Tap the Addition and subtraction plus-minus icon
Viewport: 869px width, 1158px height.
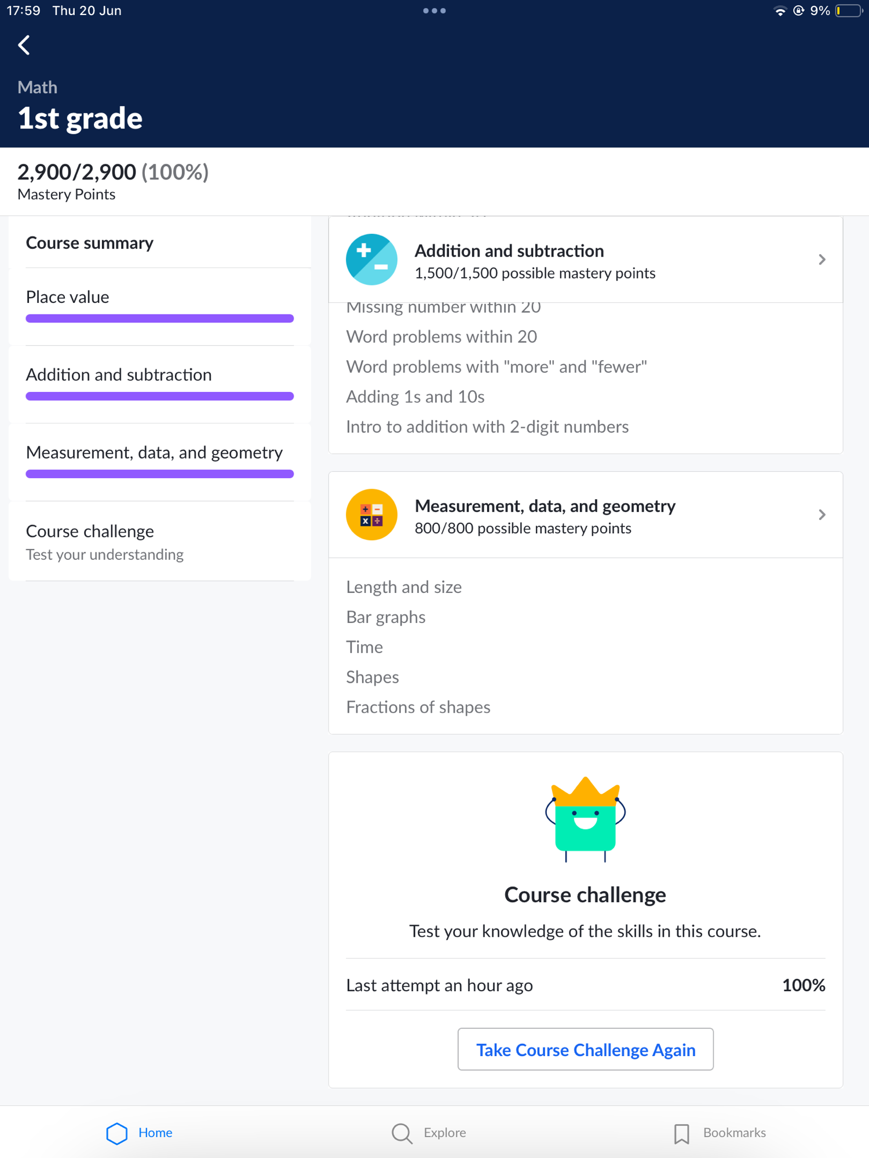[371, 259]
